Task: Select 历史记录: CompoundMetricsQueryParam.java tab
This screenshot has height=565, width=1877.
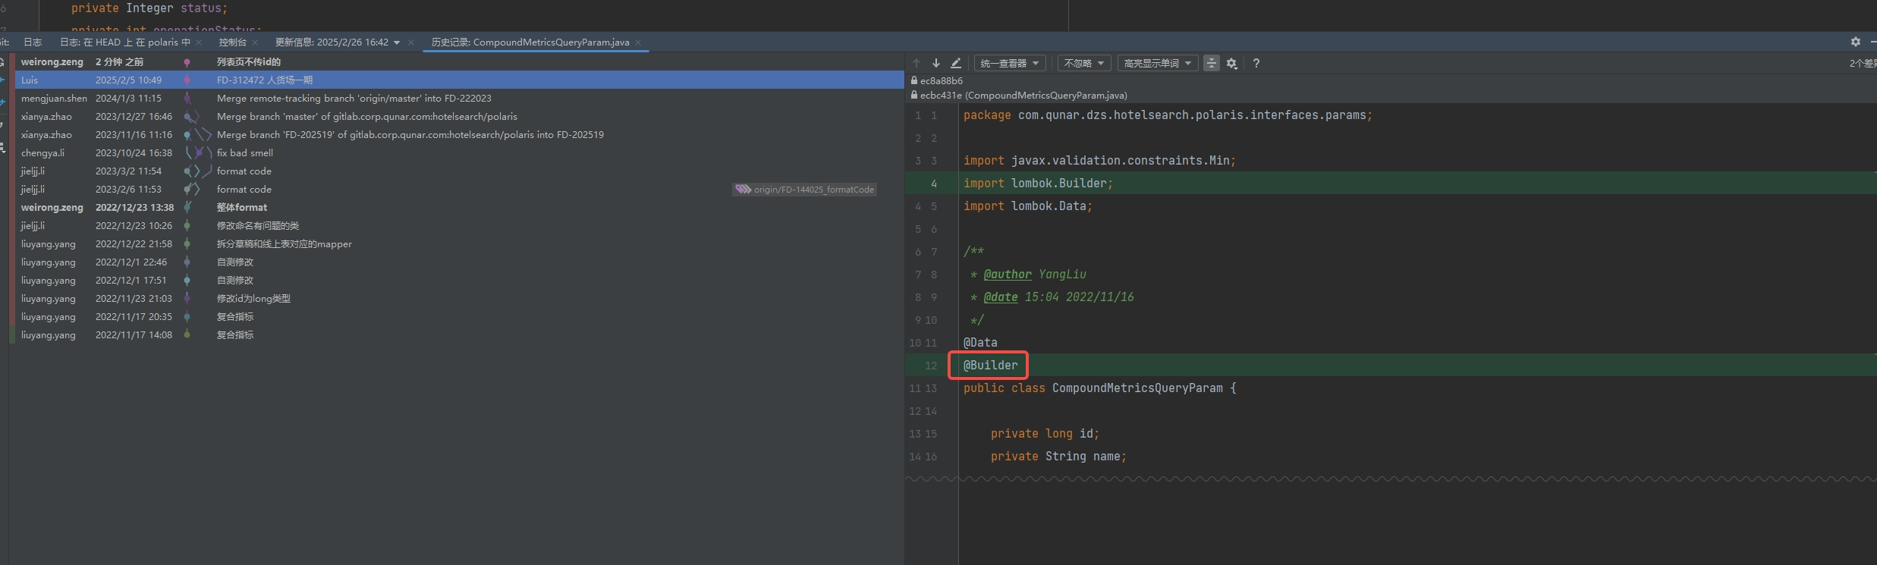Action: click(x=530, y=42)
